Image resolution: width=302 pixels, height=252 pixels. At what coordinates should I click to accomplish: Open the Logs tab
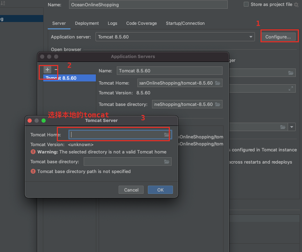(x=113, y=23)
